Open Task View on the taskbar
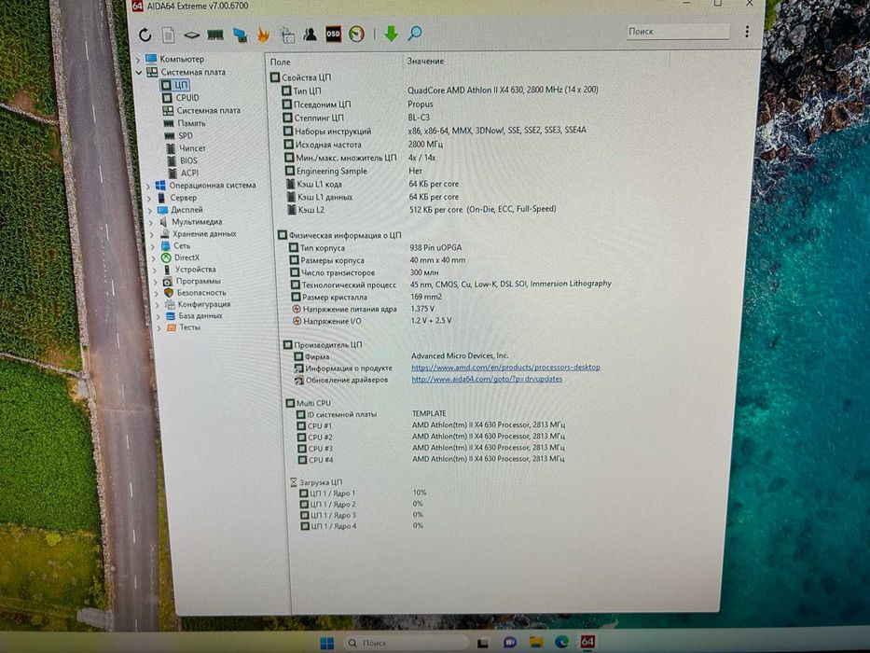The image size is (870, 653). click(x=483, y=643)
